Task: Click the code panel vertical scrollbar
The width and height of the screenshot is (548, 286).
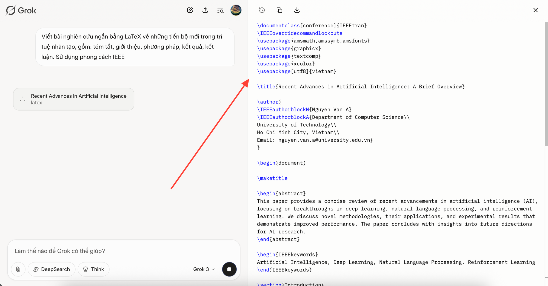Action: point(546,83)
